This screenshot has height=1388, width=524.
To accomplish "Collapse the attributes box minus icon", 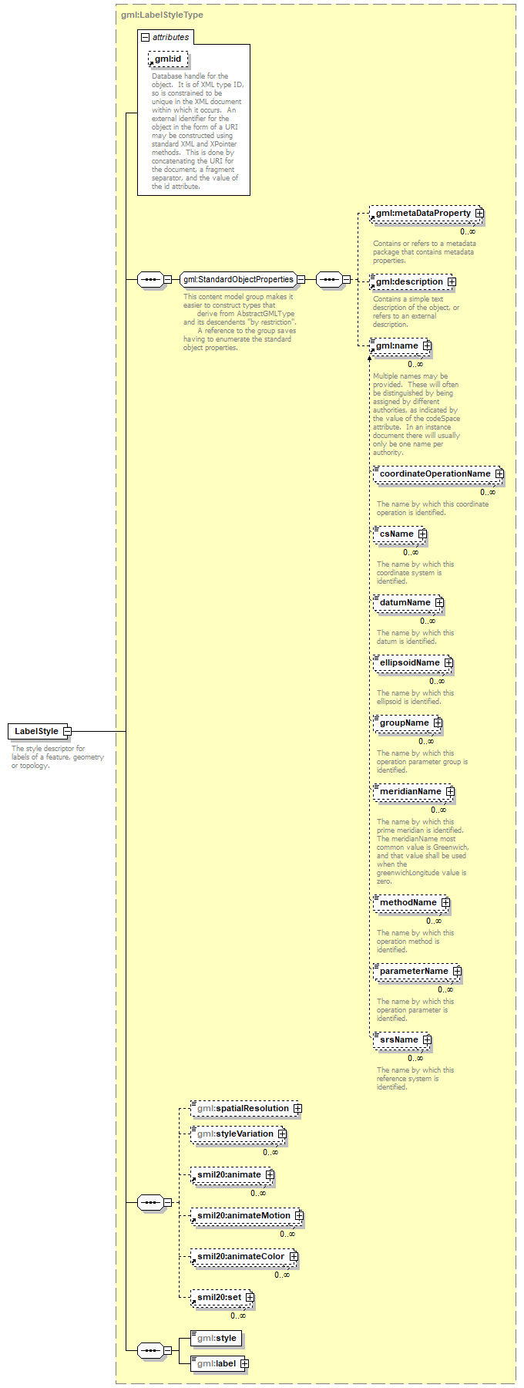I will point(145,37).
